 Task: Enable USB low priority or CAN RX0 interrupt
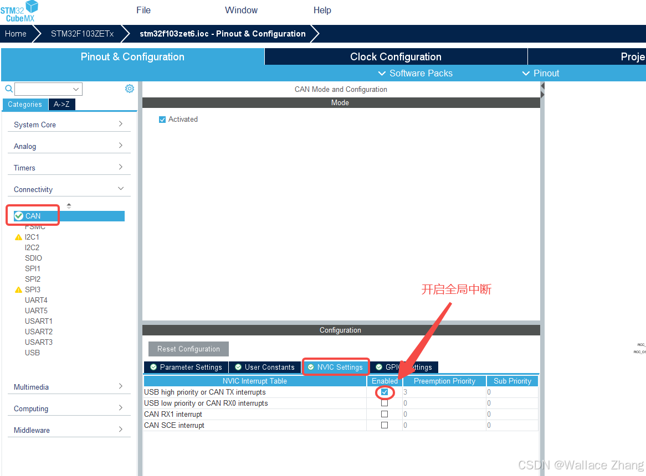pos(384,403)
